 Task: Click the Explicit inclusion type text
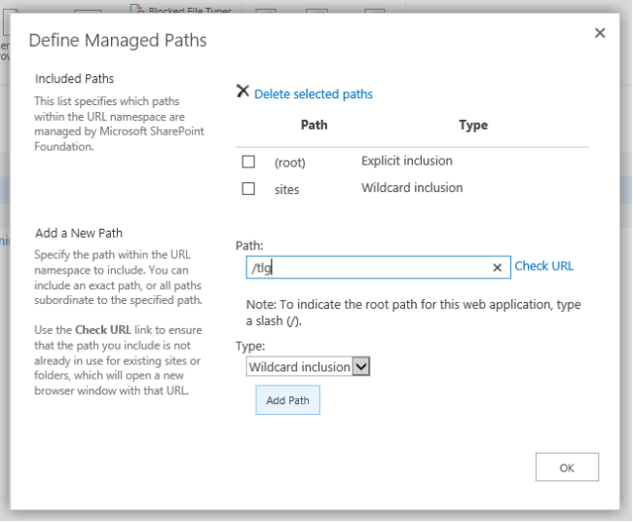406,161
